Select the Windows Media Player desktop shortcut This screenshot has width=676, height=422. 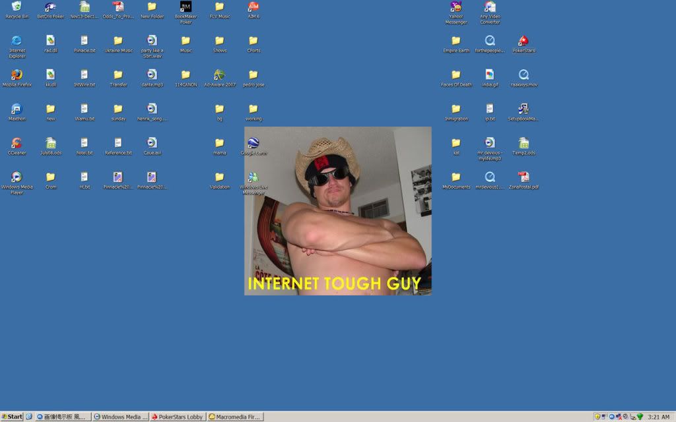pos(17,177)
